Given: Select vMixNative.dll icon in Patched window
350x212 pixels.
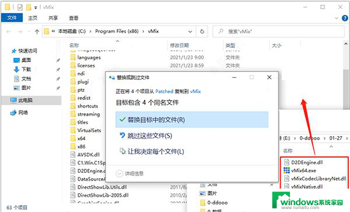Looking at the screenshot, I should (x=286, y=186).
